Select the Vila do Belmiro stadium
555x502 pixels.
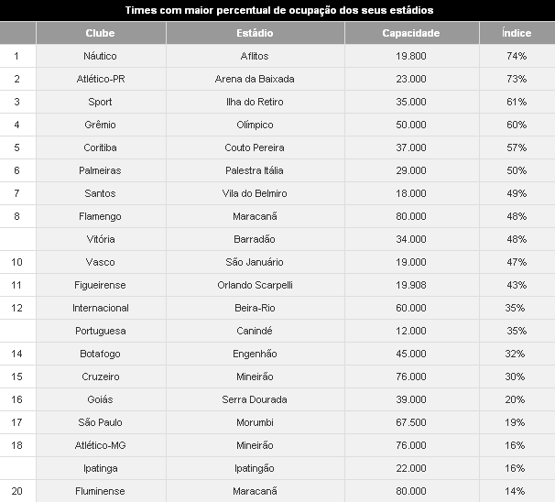254,193
